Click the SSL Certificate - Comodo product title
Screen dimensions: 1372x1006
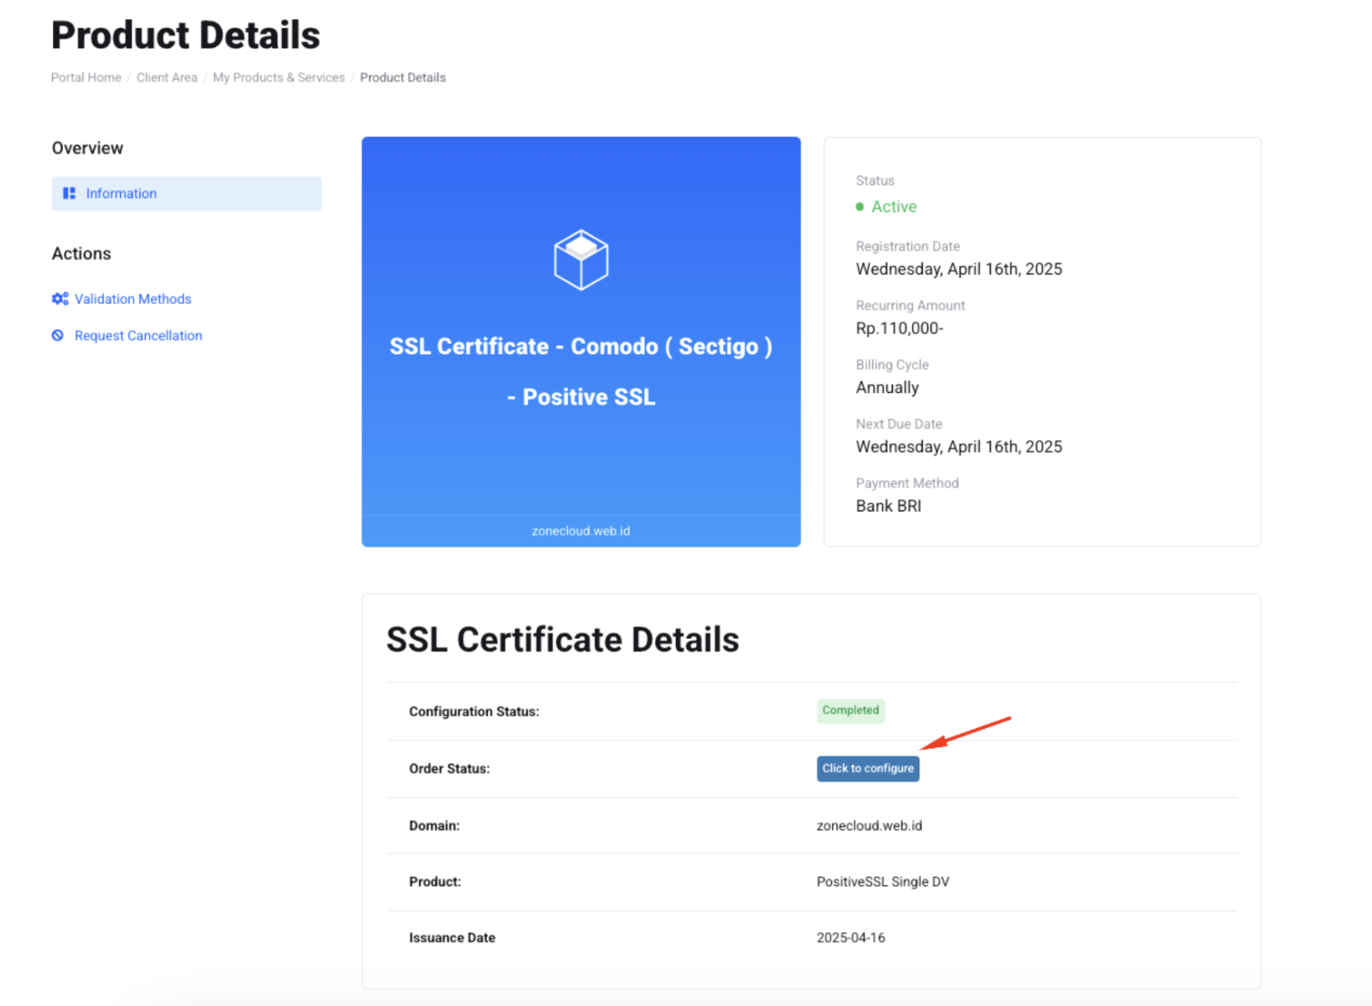(x=581, y=371)
